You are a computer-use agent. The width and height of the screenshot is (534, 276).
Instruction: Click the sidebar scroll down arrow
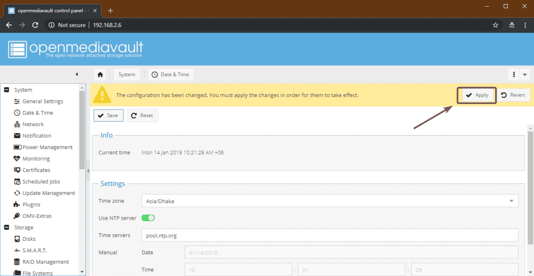point(82,272)
